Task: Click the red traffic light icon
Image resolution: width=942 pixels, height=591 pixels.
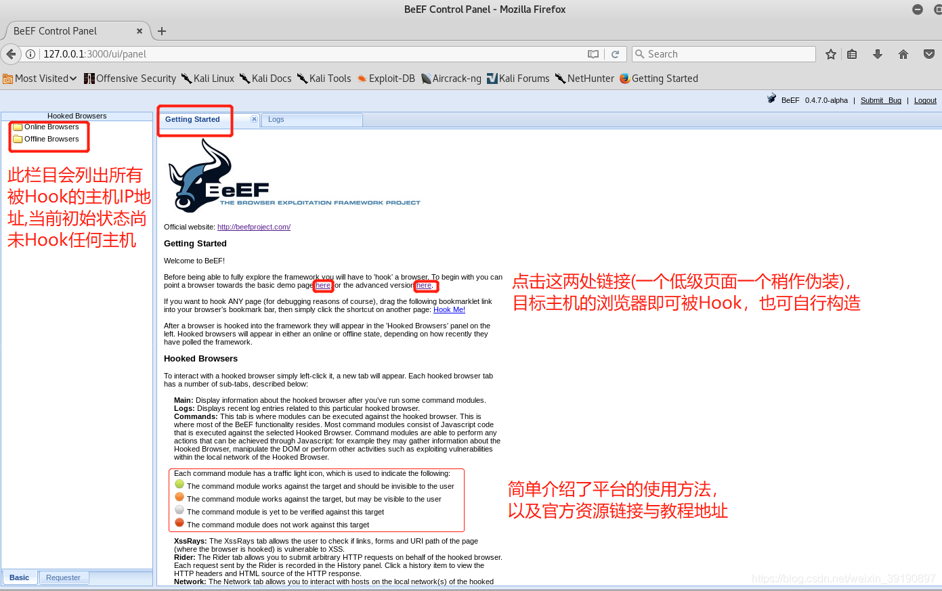Action: pos(179,523)
